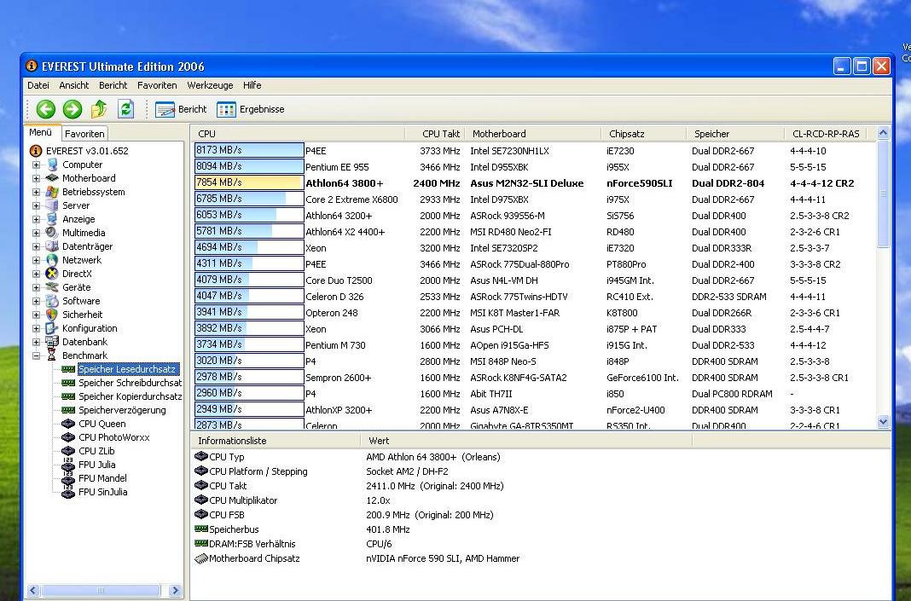
Task: Sort by the CPU Takt column header
Action: coord(434,134)
